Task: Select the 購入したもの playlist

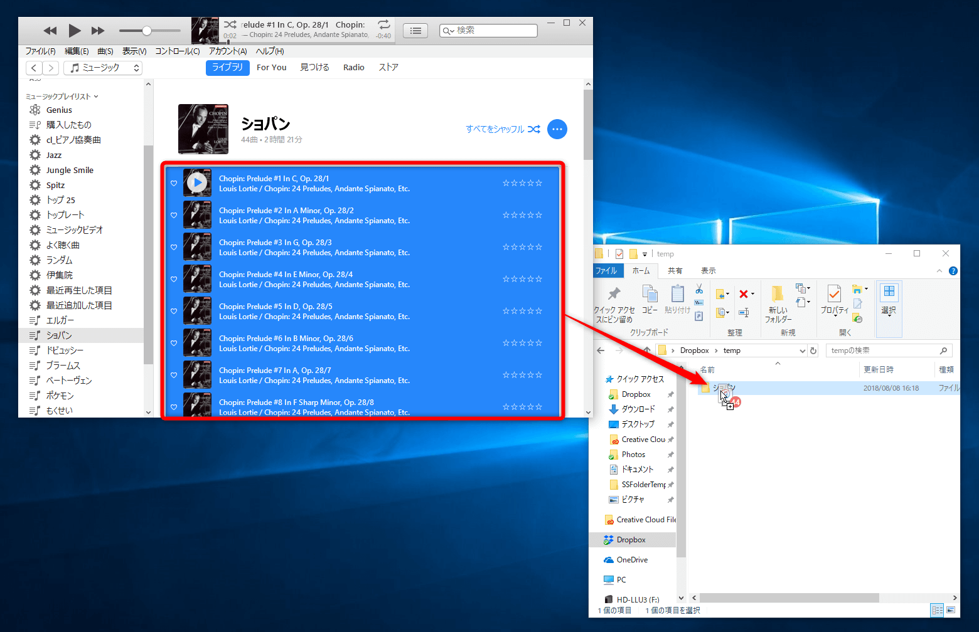Action: (68, 125)
